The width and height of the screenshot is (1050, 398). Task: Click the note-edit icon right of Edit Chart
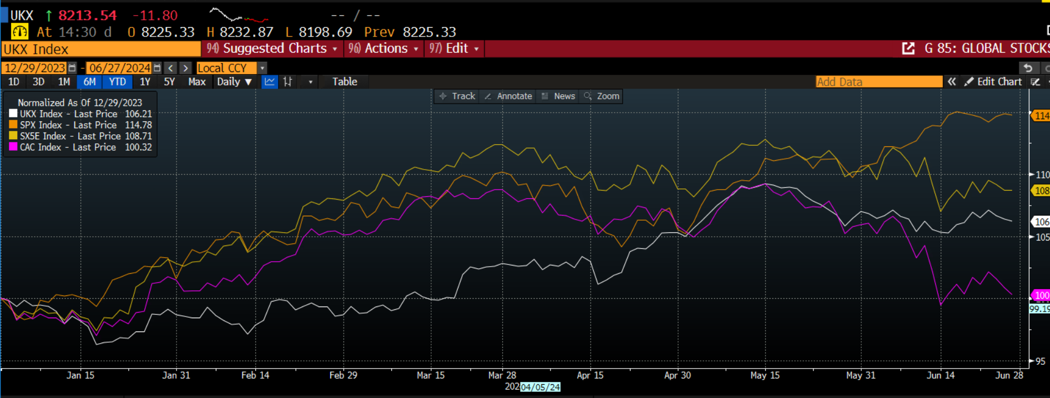1035,81
